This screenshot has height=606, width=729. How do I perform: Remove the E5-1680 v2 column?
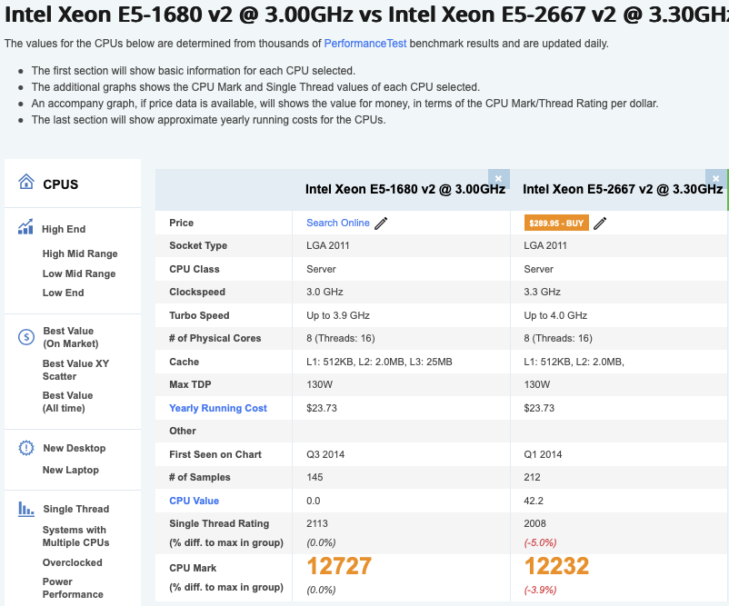pyautogui.click(x=498, y=178)
